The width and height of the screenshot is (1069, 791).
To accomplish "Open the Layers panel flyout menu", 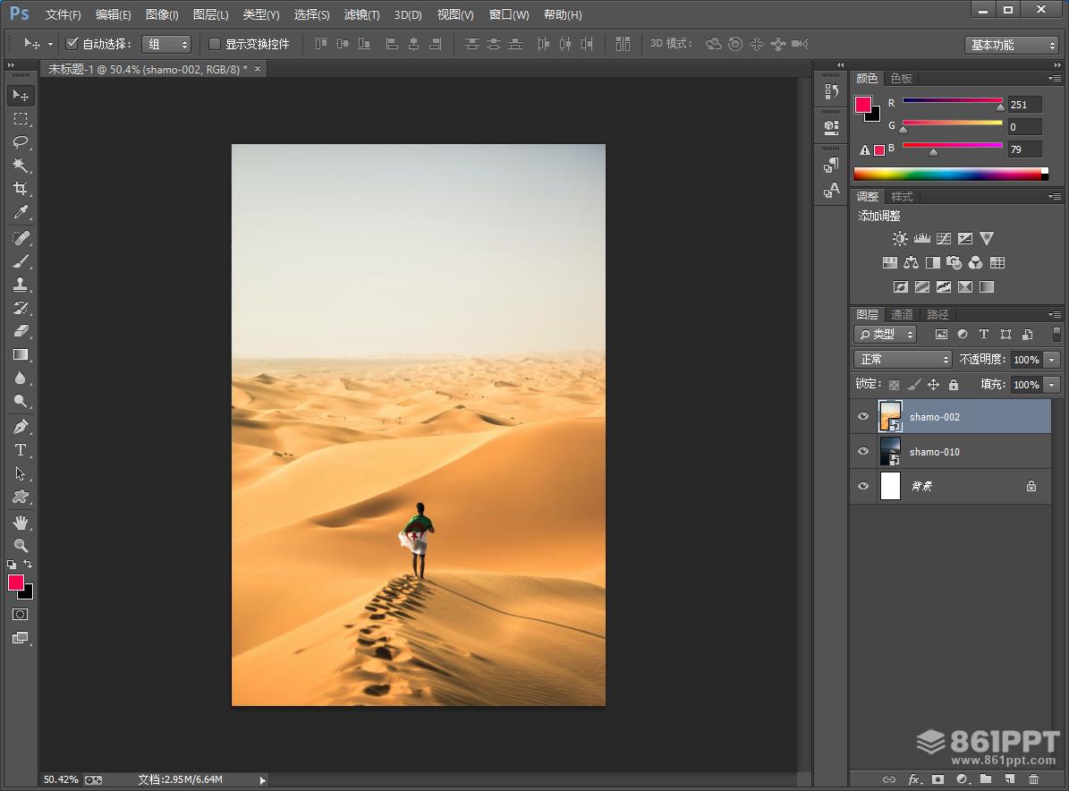I will (1055, 314).
